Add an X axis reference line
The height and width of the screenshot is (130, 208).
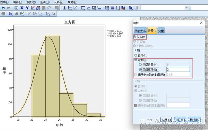pyautogui.click(x=64, y=8)
